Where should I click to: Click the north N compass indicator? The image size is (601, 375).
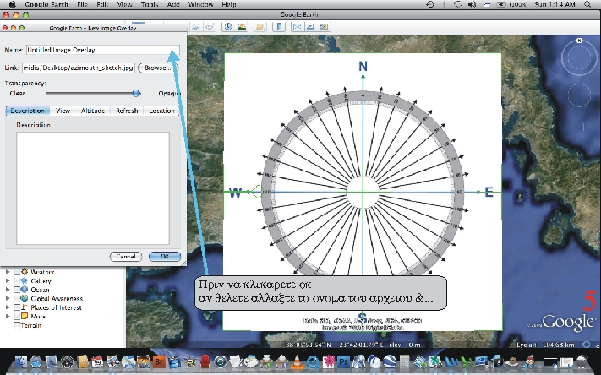(x=579, y=41)
